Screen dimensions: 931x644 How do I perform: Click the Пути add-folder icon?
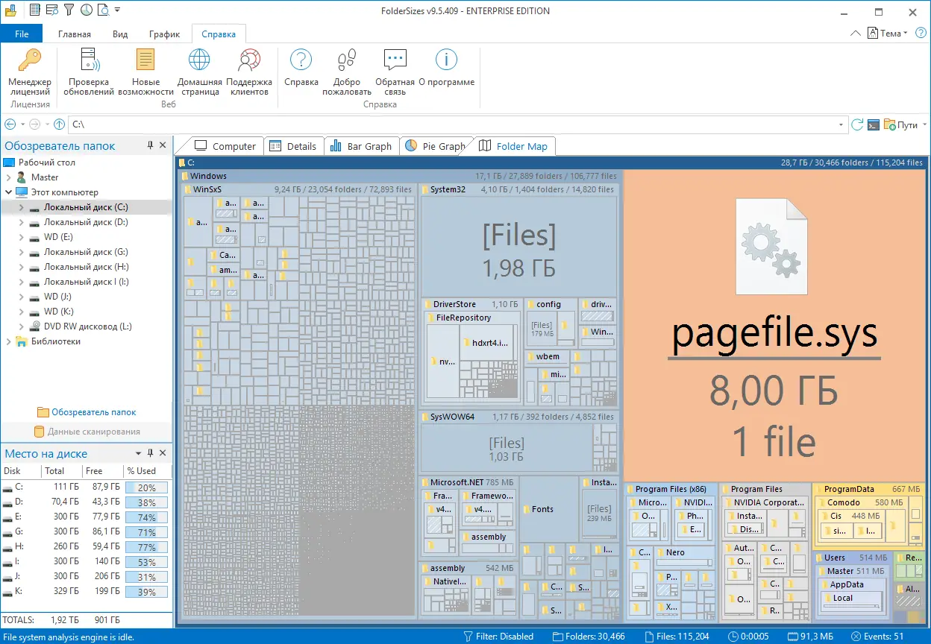[889, 124]
